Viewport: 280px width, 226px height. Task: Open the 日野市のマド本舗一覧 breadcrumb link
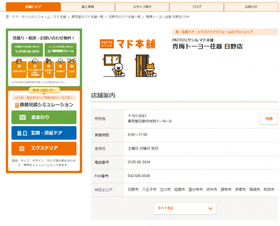pos(125,17)
